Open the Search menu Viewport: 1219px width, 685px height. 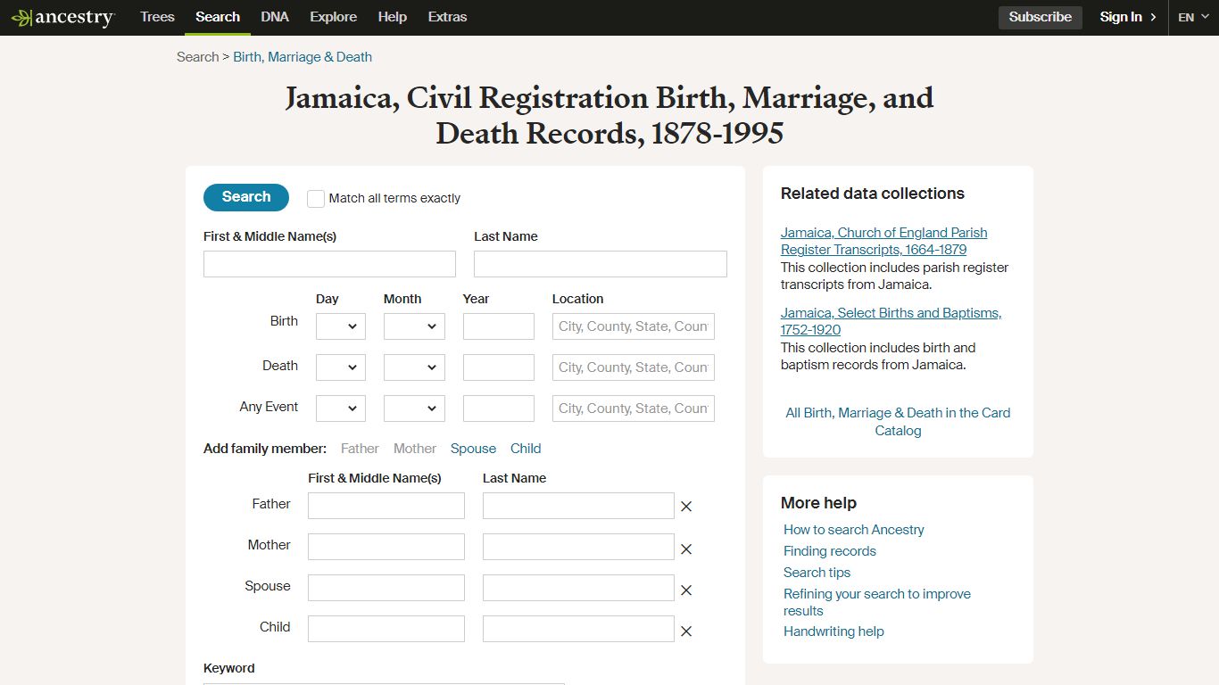pos(218,17)
